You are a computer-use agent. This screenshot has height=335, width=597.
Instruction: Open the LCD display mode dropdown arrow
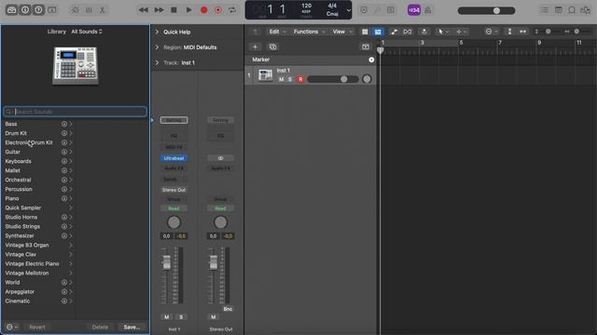pos(348,10)
